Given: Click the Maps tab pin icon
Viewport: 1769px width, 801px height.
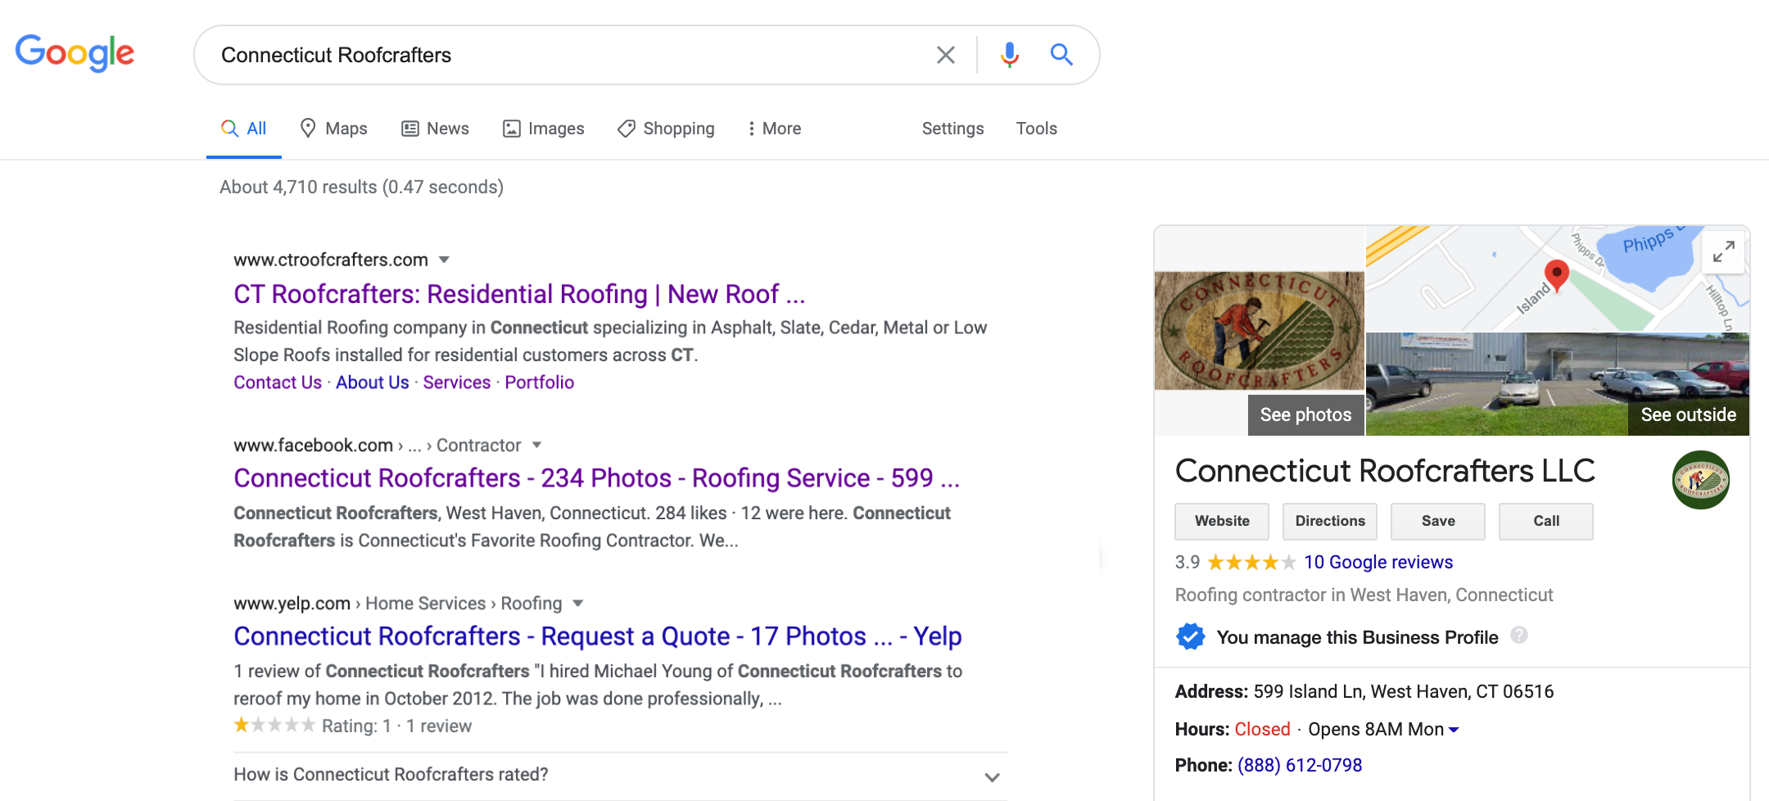Looking at the screenshot, I should coord(308,128).
